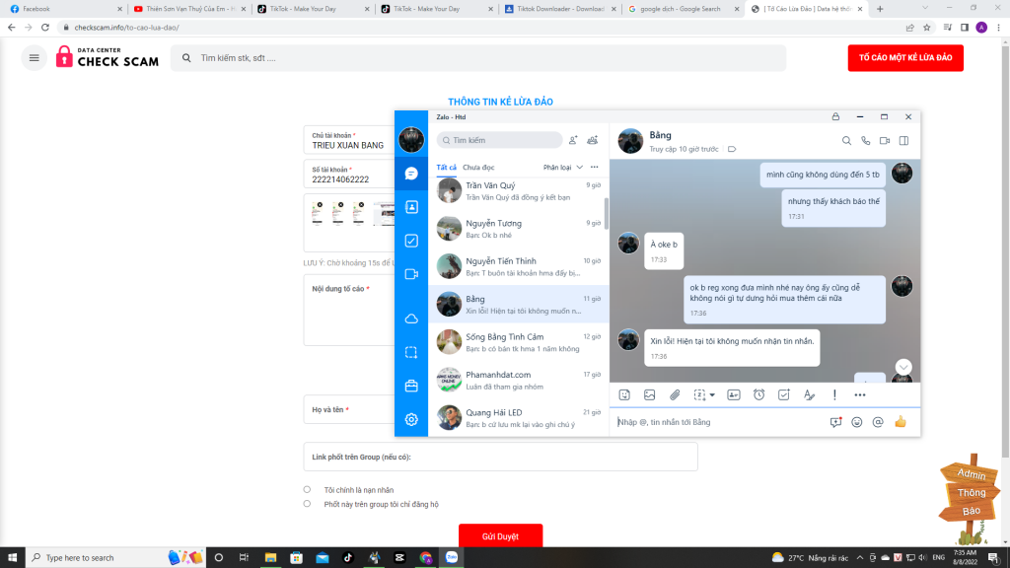
Task: Select 'Tôi chính là nạn nhân' option
Action: pyautogui.click(x=308, y=489)
